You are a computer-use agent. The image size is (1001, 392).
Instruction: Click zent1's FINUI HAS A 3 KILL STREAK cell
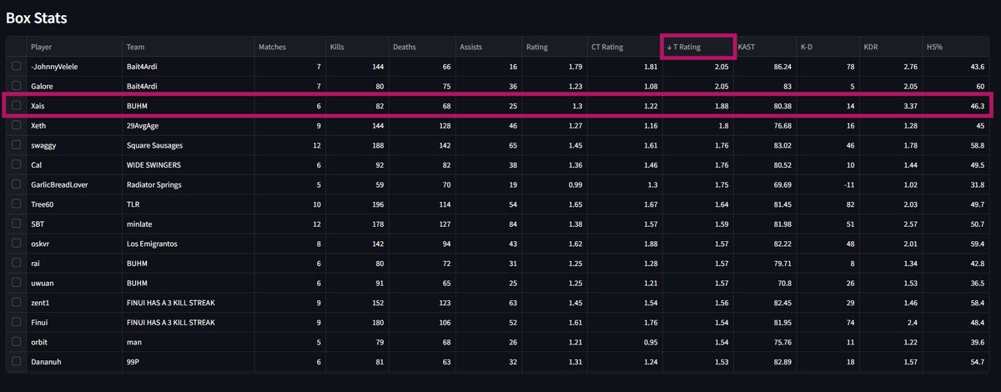[188, 303]
